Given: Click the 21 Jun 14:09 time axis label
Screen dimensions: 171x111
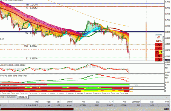Looking at the screenshot, I should [x=124, y=93].
